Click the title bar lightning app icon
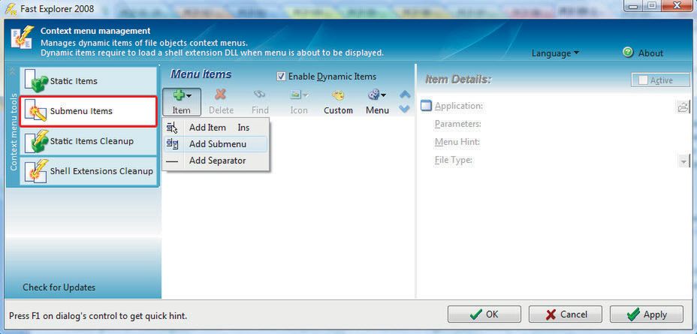 pyautogui.click(x=11, y=8)
